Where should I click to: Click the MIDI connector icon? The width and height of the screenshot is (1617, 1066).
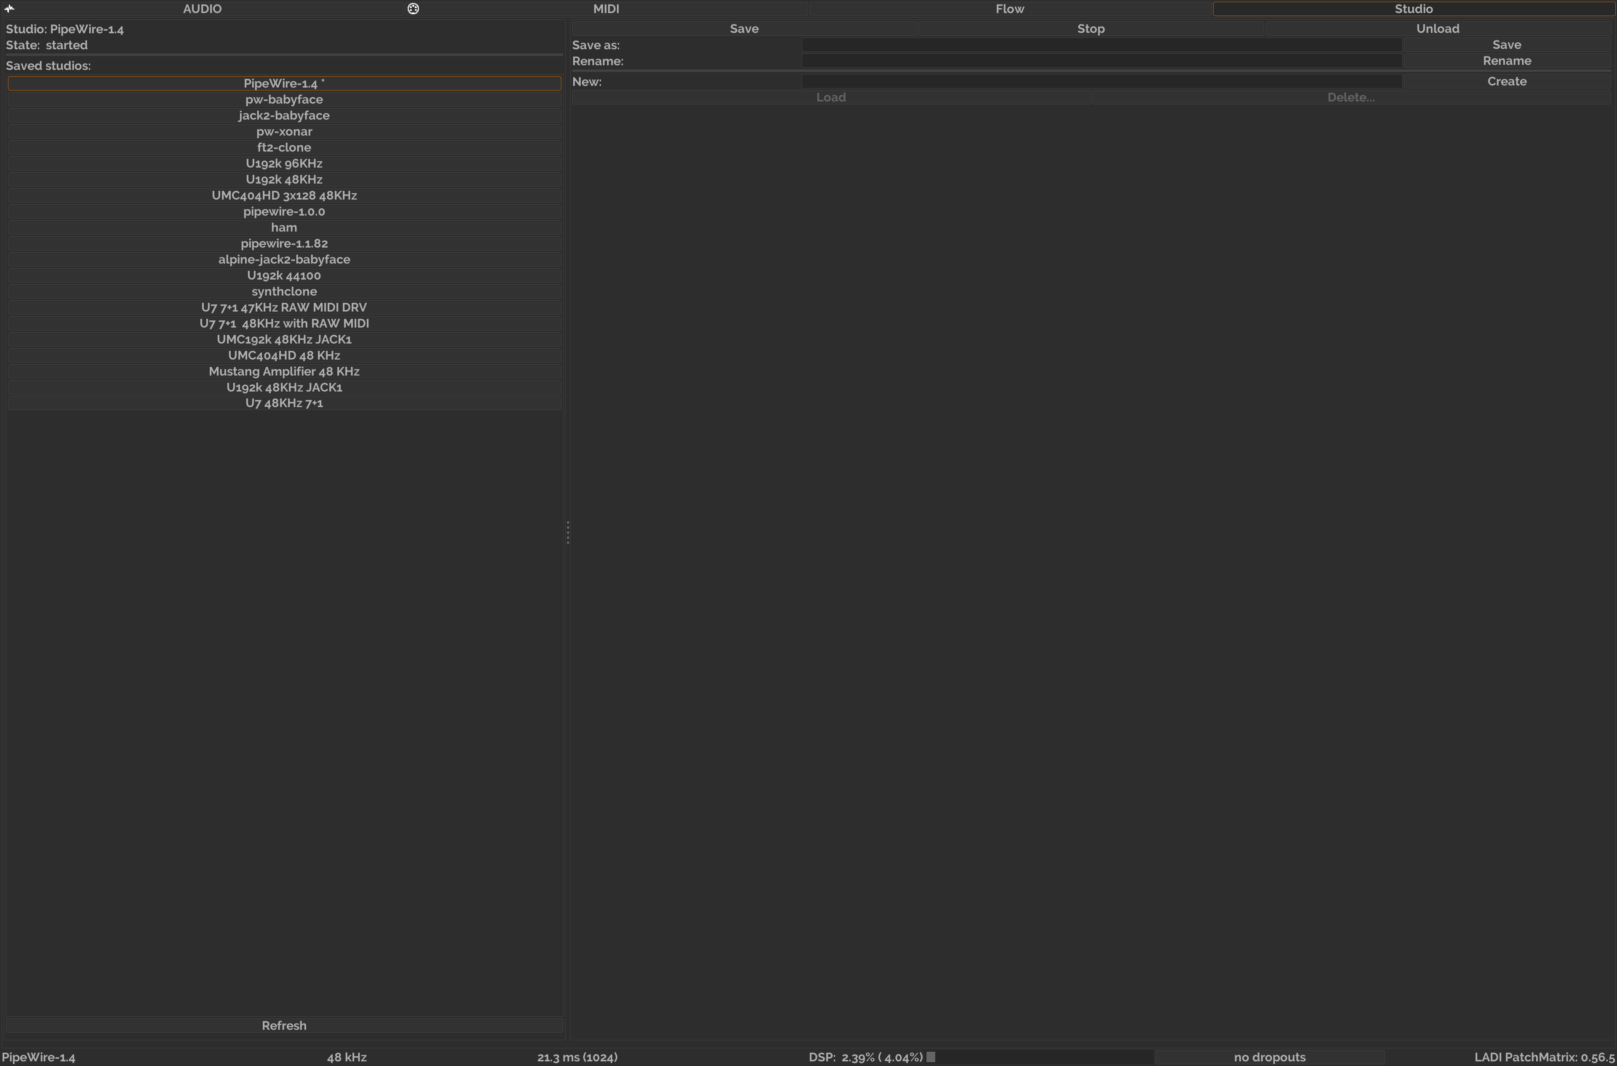[x=413, y=9]
